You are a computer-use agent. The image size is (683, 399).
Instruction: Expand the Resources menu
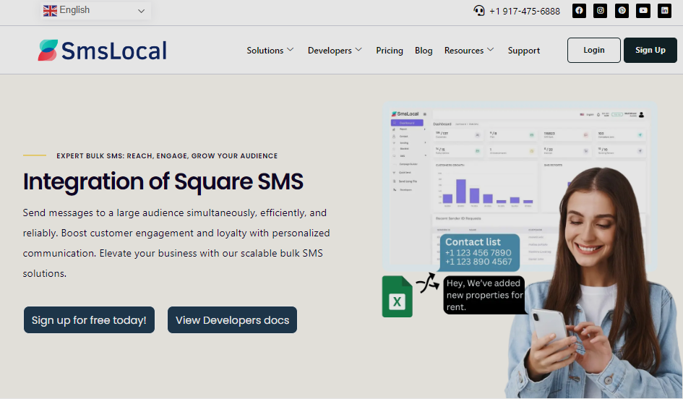(468, 51)
